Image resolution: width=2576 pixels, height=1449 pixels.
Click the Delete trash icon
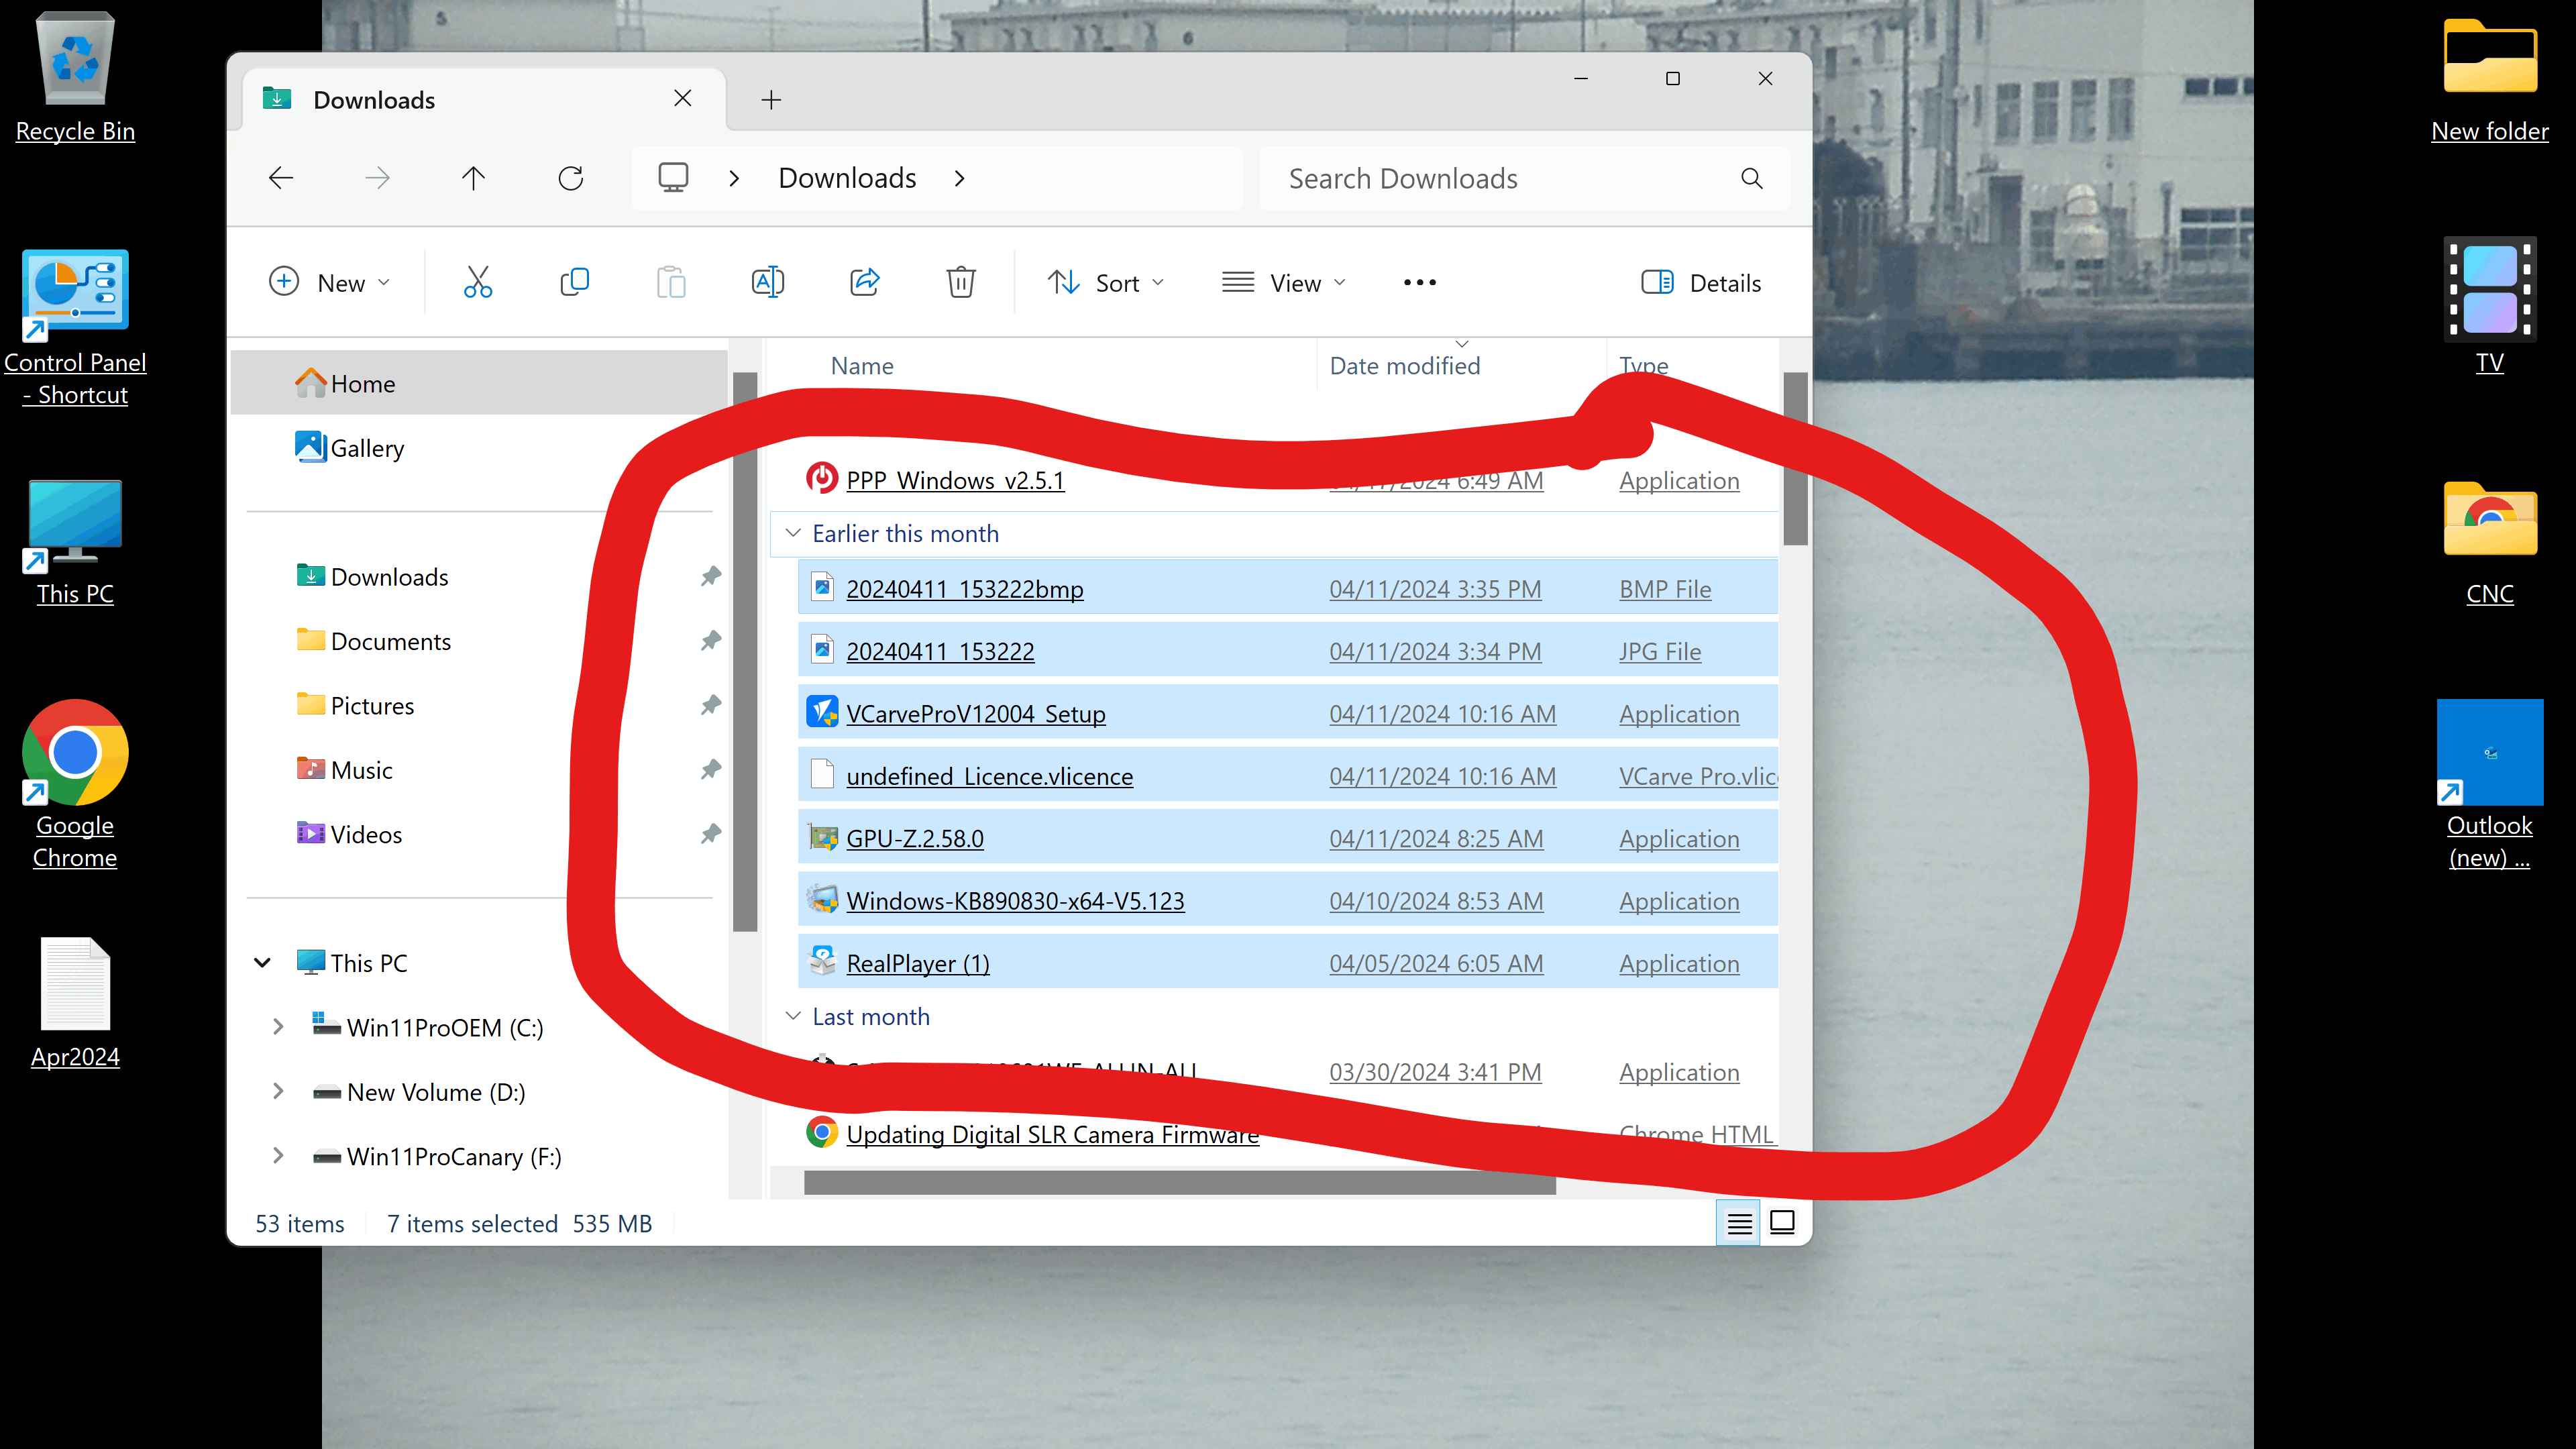coord(960,283)
